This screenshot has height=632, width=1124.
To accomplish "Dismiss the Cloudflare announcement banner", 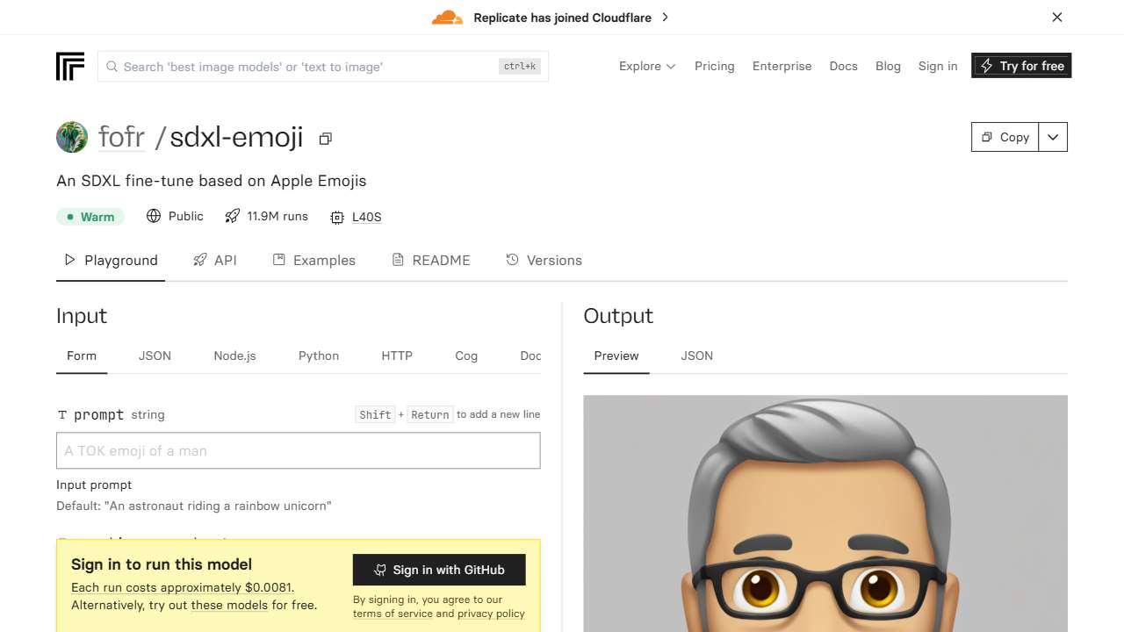I will tap(1057, 17).
